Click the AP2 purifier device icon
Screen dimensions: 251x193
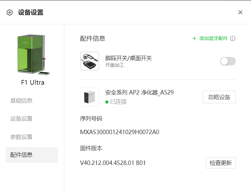click(x=90, y=97)
